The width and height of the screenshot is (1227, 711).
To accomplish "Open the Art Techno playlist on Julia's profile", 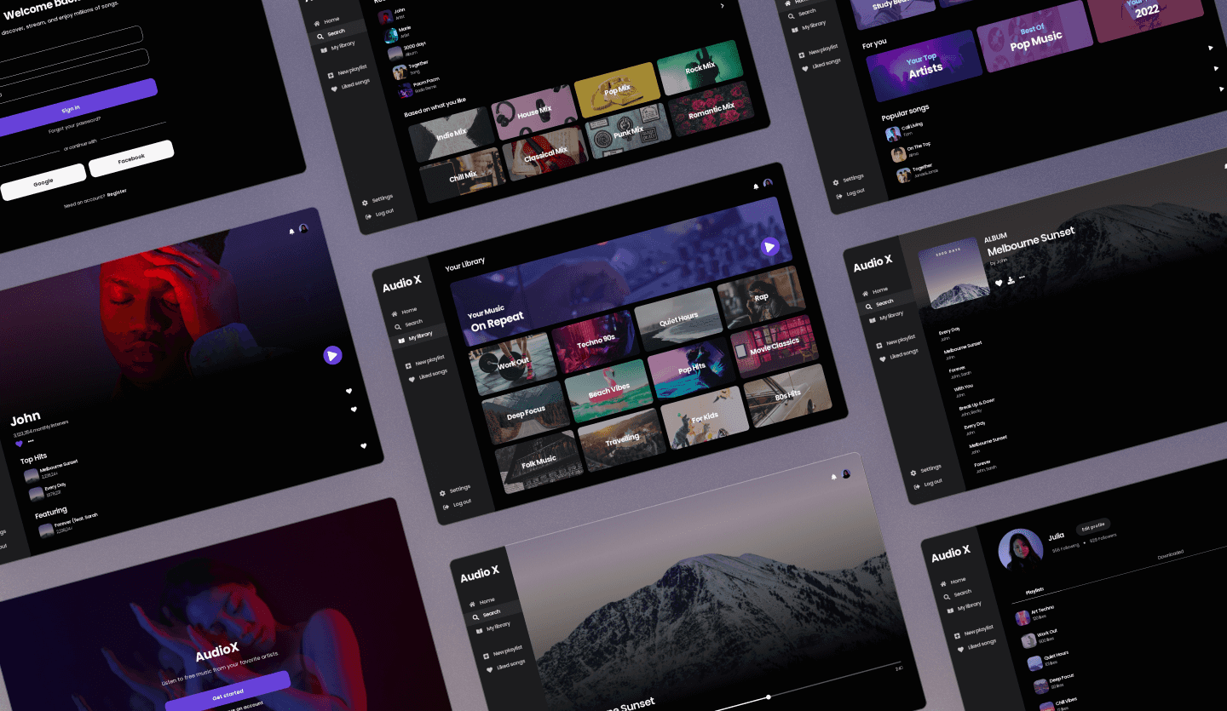I will tap(1035, 614).
